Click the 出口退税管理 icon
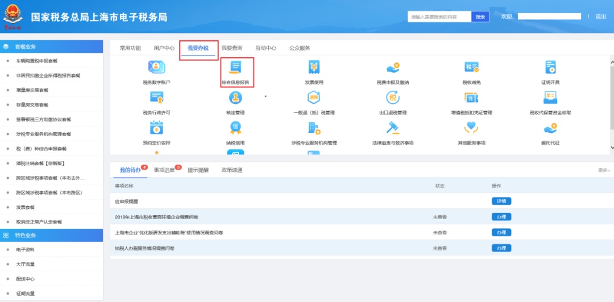This screenshot has width=614, height=302. (392, 102)
